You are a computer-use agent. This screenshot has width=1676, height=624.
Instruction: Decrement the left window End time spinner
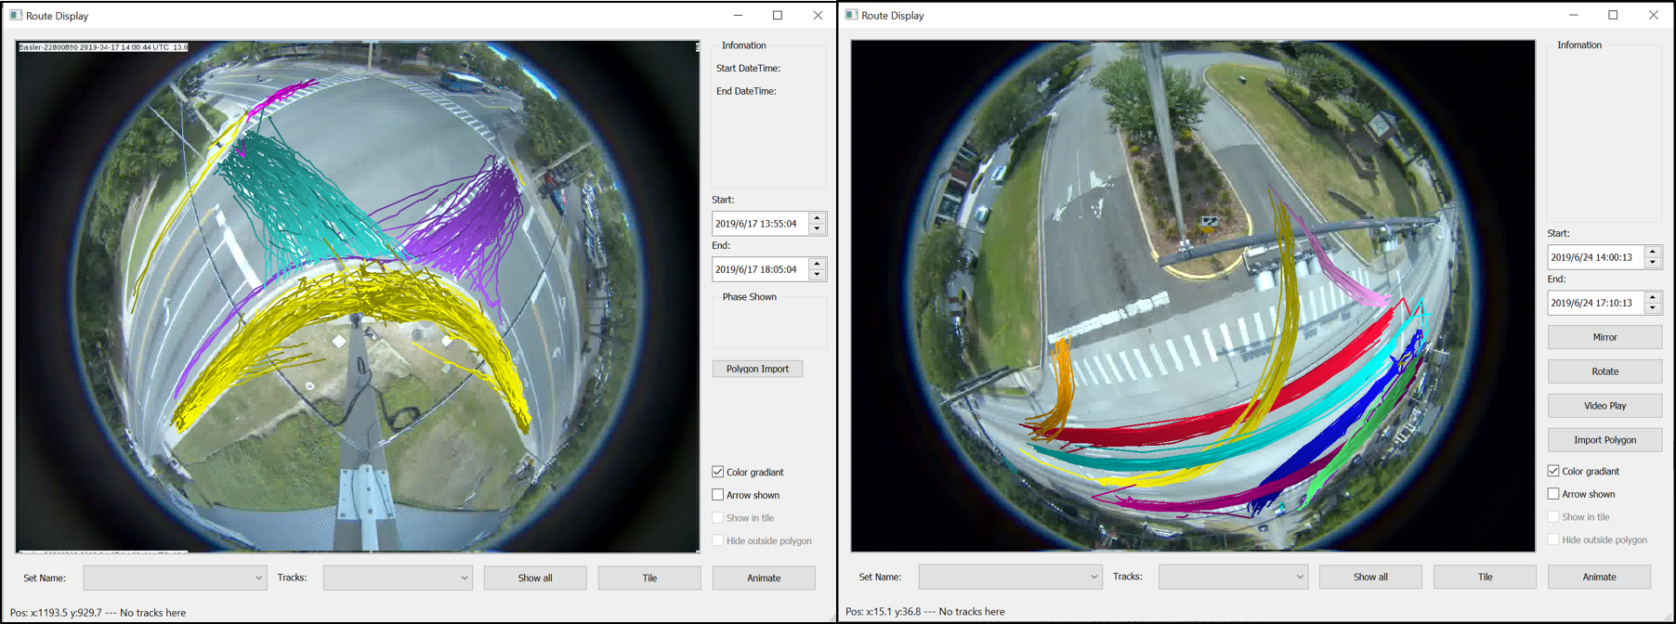(x=818, y=275)
